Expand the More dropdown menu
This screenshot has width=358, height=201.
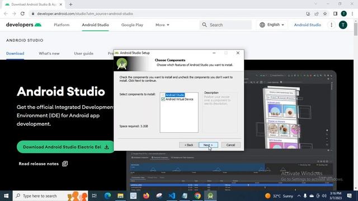pyautogui.click(x=162, y=25)
